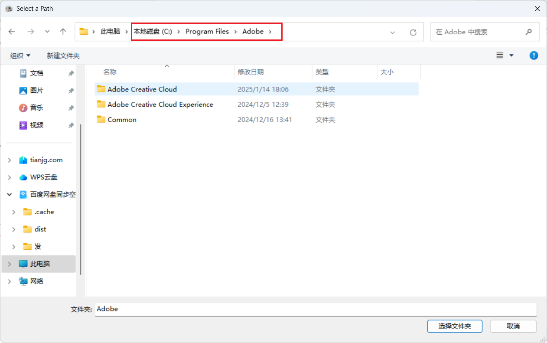Select the 发 folder in tree

point(38,247)
